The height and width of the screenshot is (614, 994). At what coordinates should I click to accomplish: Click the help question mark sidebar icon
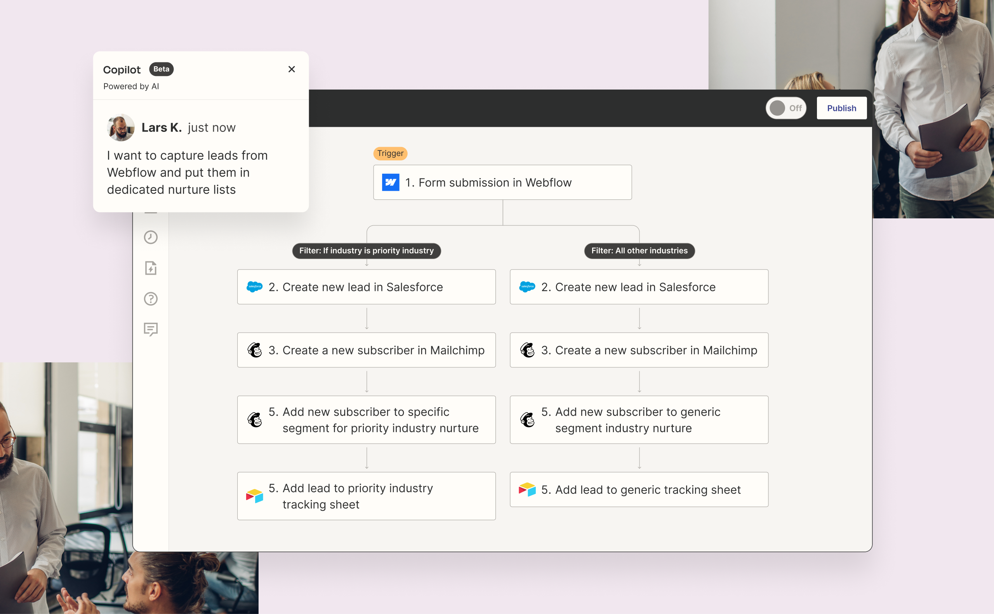[x=150, y=299]
